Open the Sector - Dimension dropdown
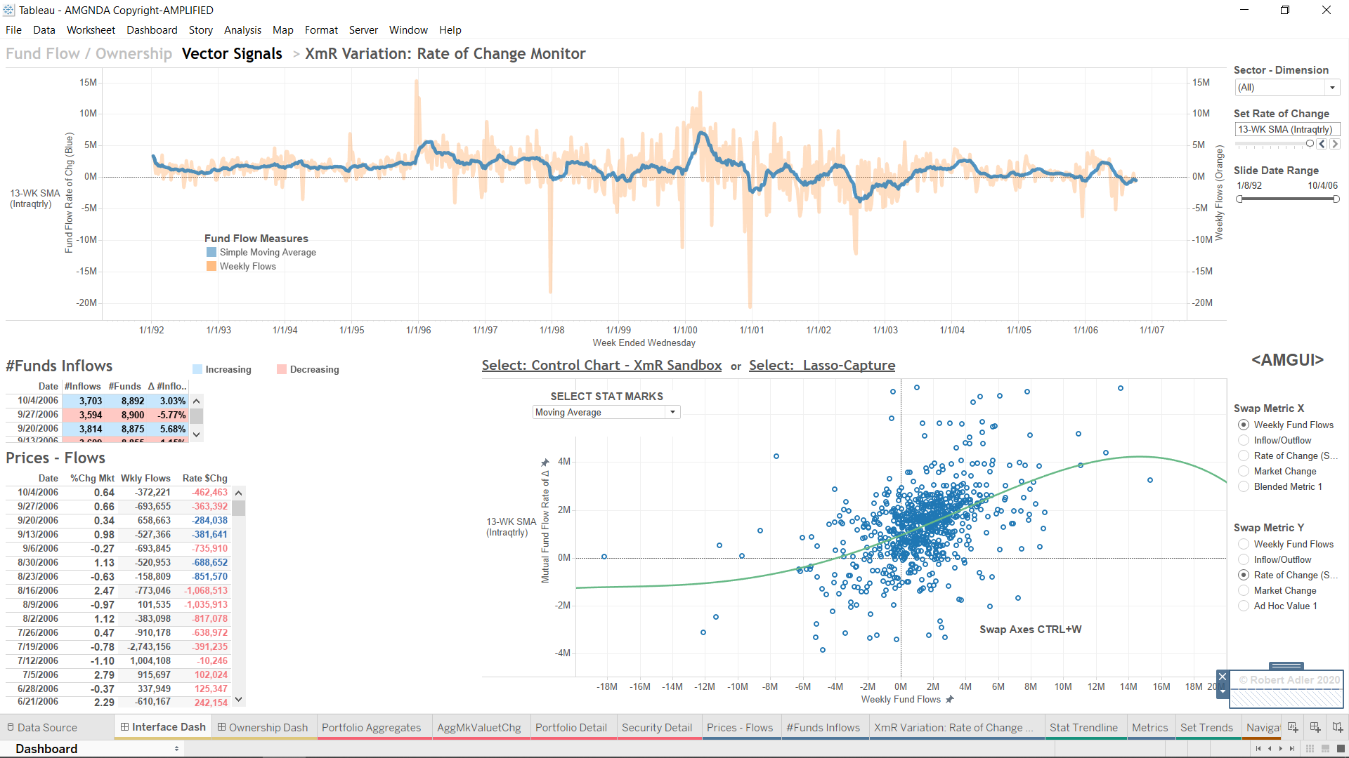 pyautogui.click(x=1331, y=88)
